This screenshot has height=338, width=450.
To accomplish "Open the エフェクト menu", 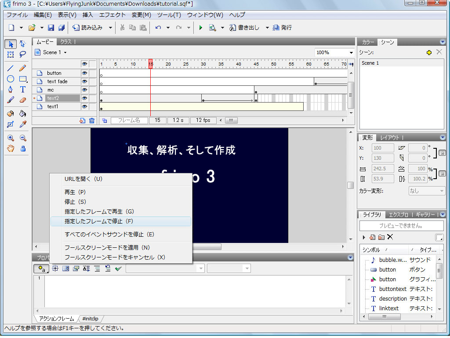I will [x=112, y=15].
